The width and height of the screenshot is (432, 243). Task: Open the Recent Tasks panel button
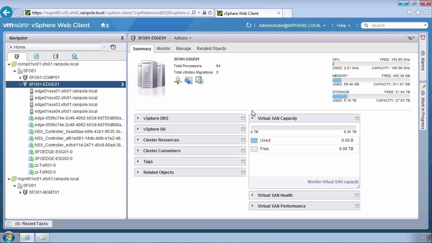(29, 224)
